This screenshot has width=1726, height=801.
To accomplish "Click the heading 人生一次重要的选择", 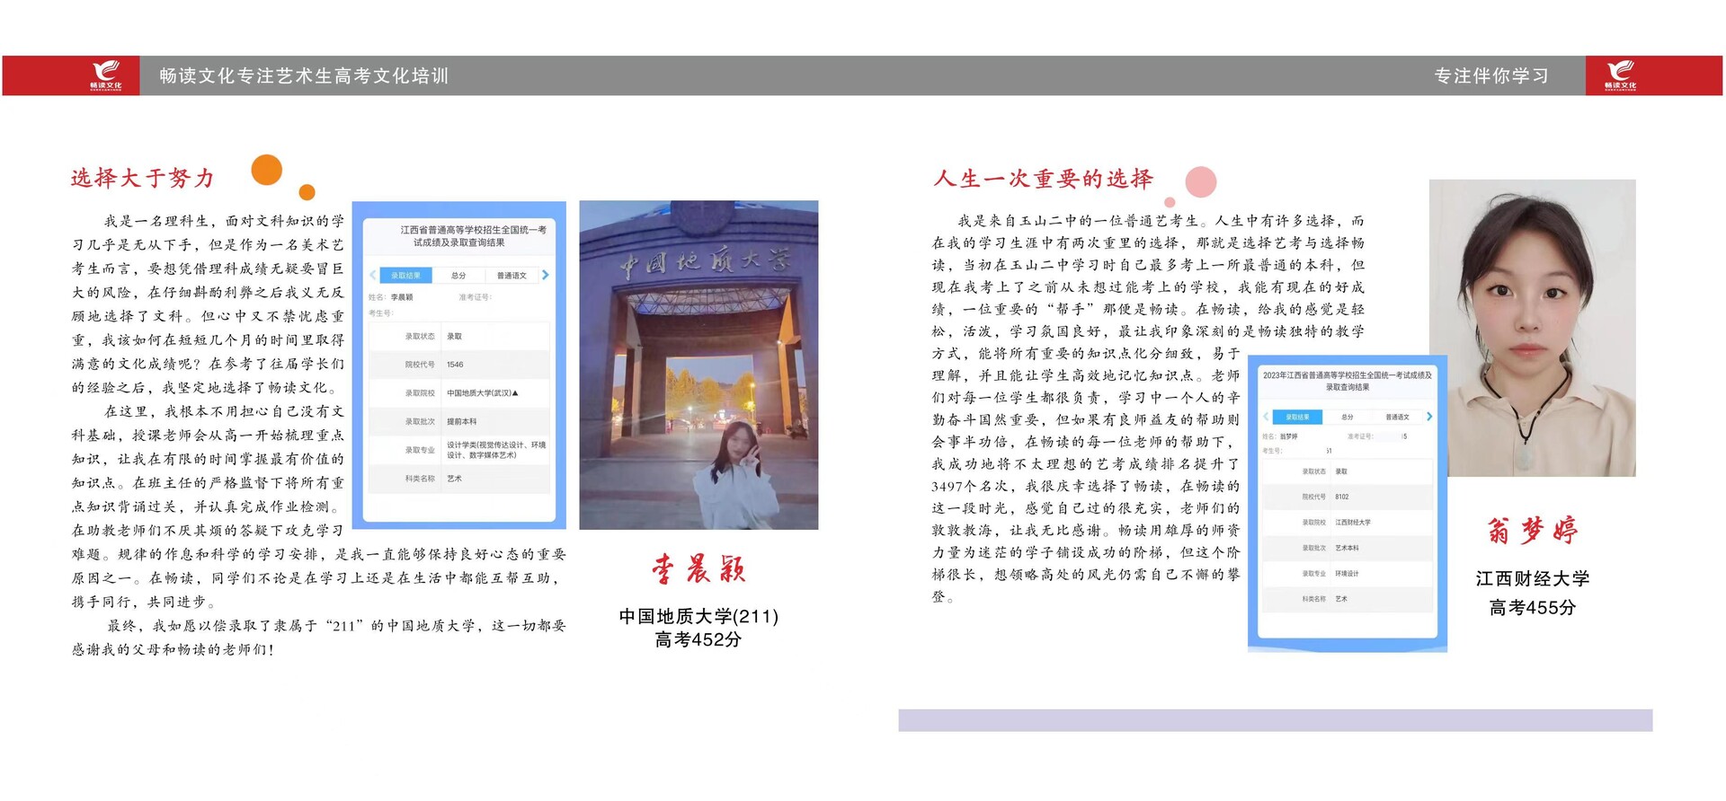I will 1043,178.
